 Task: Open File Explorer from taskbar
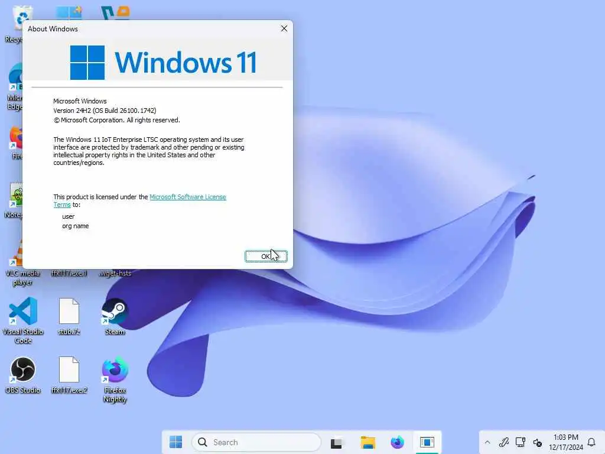(367, 442)
